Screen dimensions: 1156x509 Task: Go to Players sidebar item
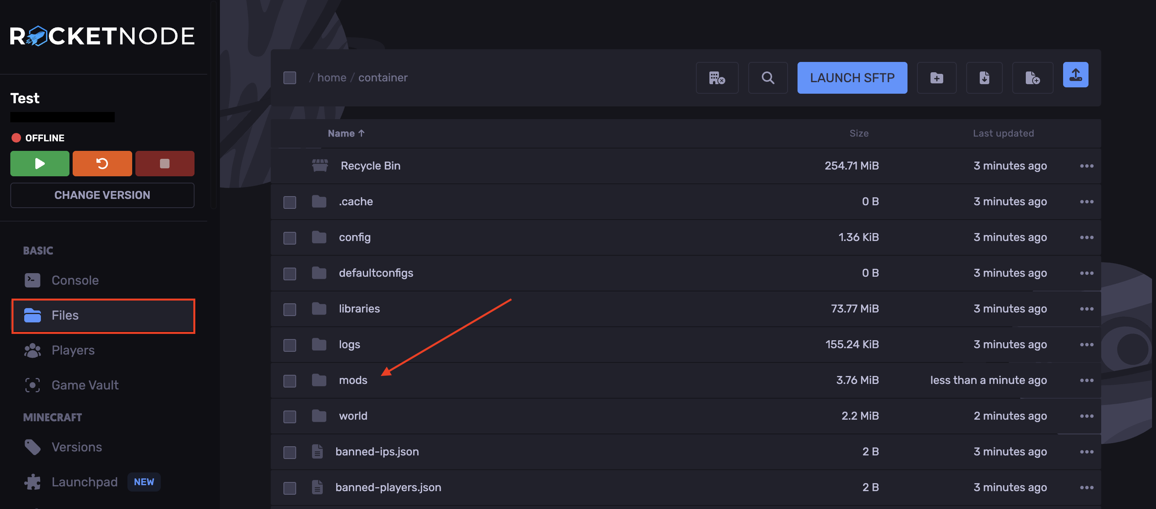point(73,350)
